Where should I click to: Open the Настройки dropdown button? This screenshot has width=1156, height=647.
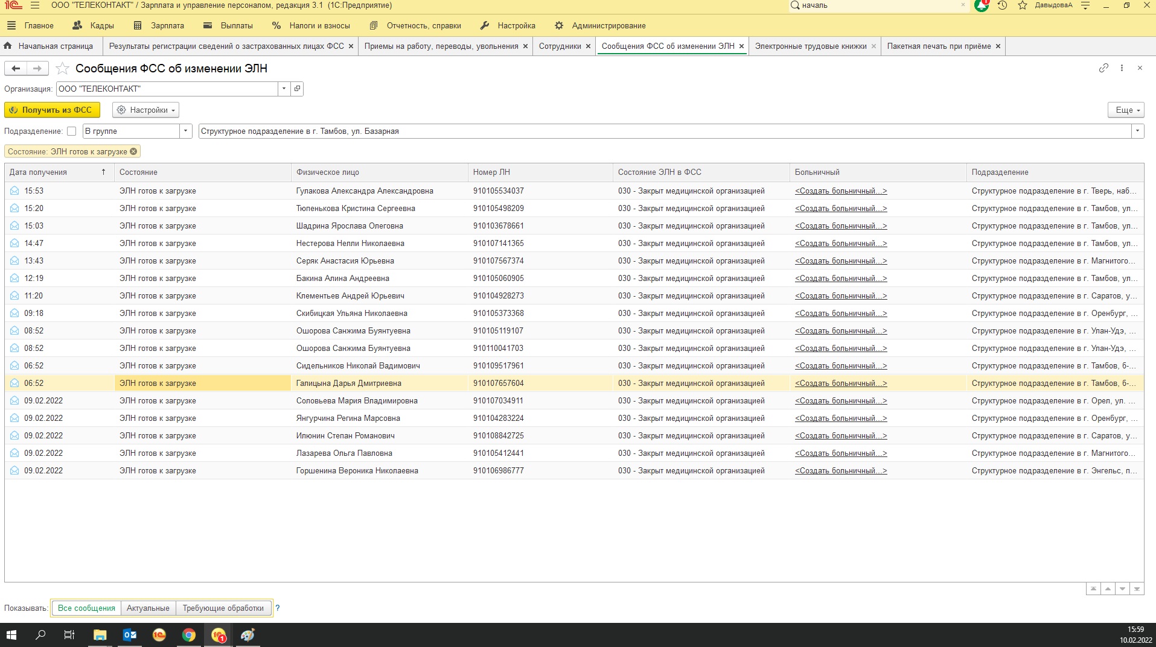[145, 110]
